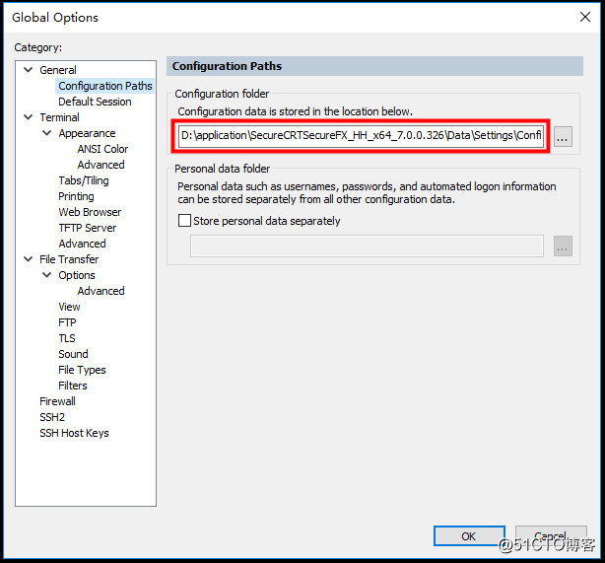
Task: Select the File Transfer tree label
Action: click(69, 259)
